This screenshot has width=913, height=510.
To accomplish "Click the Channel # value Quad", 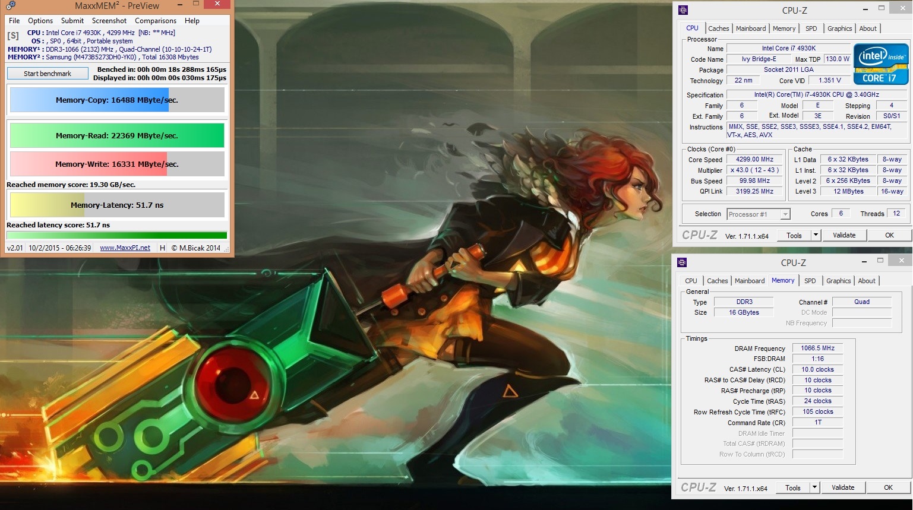I will 862,302.
